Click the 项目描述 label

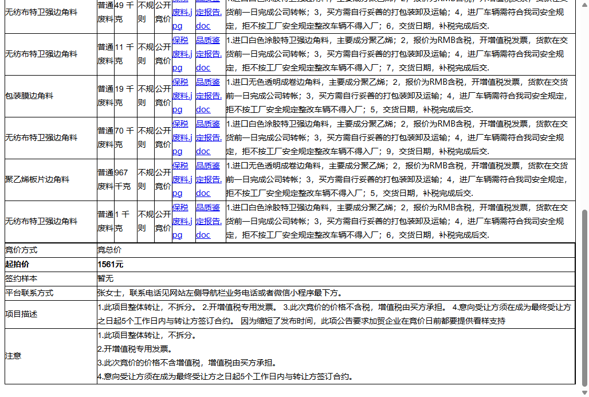tap(21, 314)
